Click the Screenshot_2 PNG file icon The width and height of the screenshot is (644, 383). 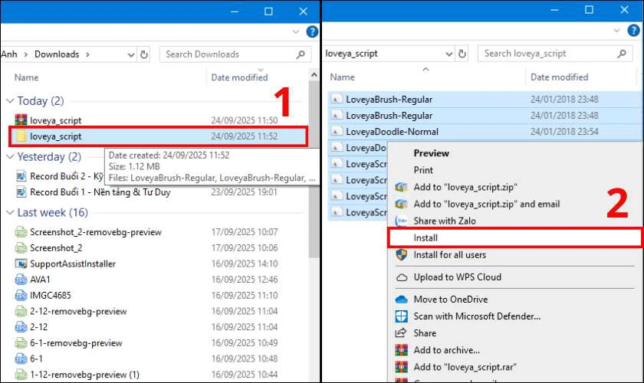click(x=21, y=248)
